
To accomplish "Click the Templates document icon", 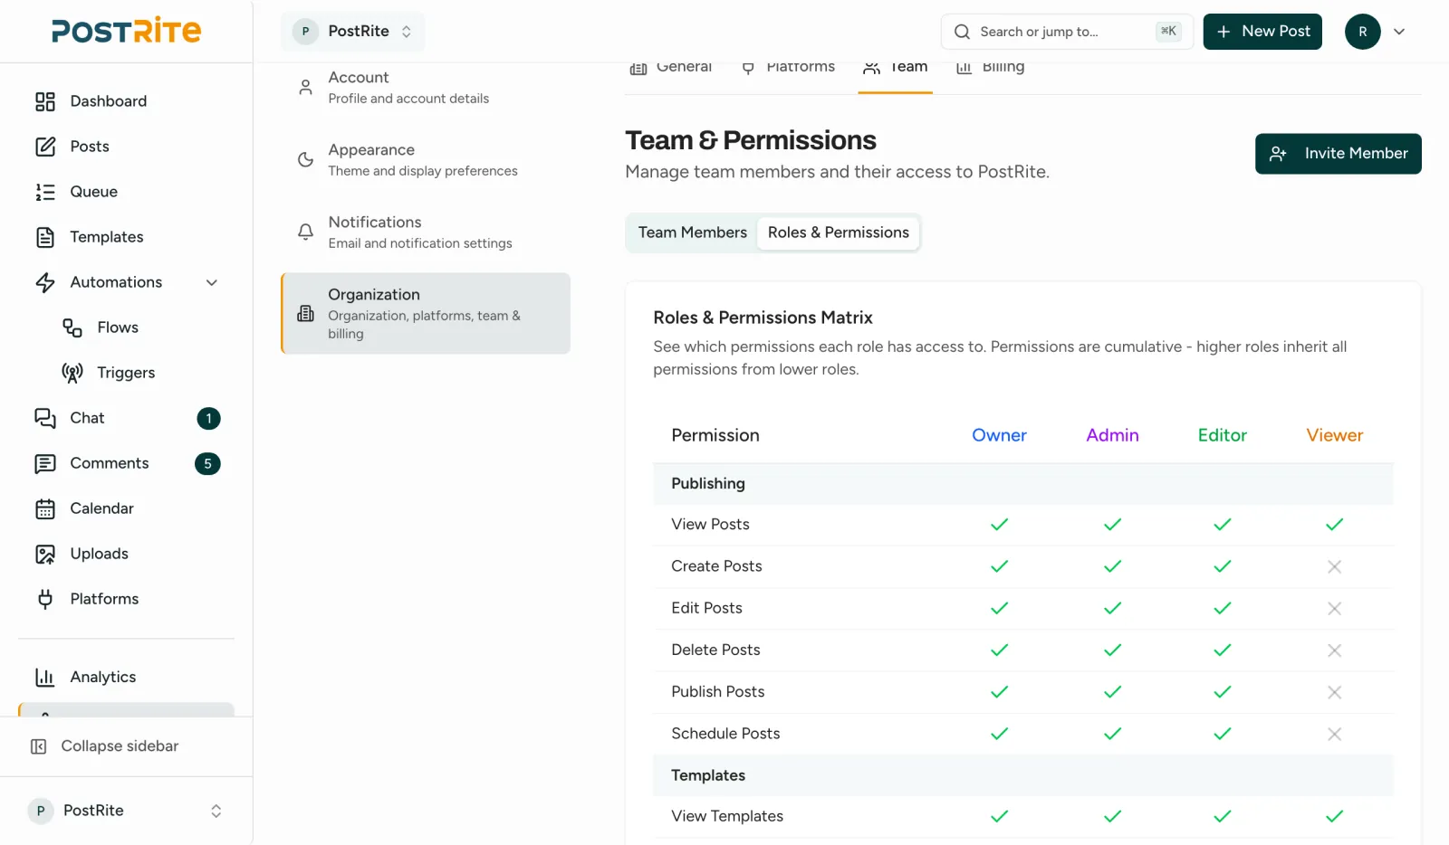I will coord(45,237).
